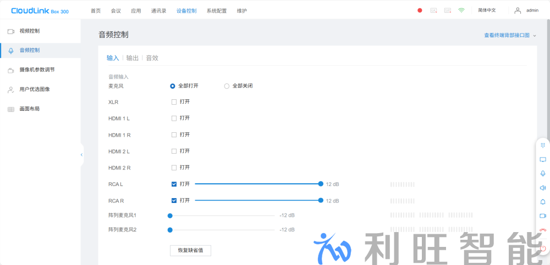The height and width of the screenshot is (265, 550).
Task: Click the user icon beside 用户优选图像
Action: click(x=11, y=89)
